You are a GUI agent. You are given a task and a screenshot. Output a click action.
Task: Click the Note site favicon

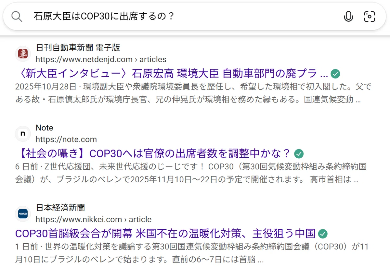click(x=23, y=134)
